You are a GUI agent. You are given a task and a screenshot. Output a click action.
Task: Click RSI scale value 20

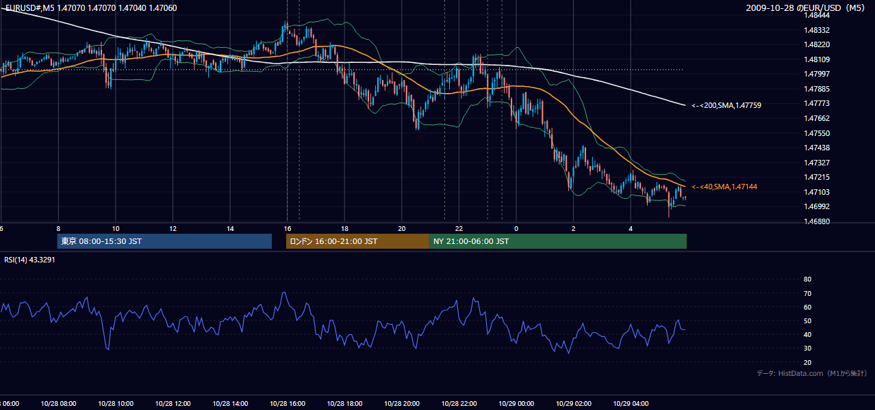pos(807,362)
